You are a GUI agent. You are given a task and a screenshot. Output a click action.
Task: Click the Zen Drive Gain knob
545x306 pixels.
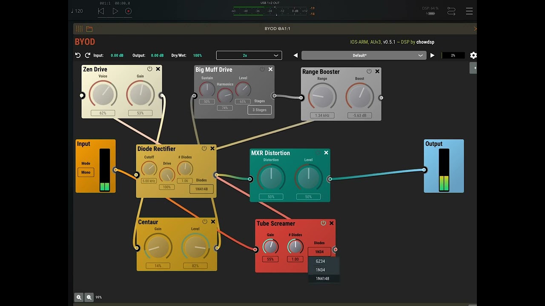point(140,94)
